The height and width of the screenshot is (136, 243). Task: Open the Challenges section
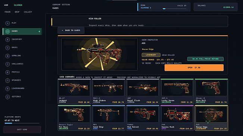22,64
